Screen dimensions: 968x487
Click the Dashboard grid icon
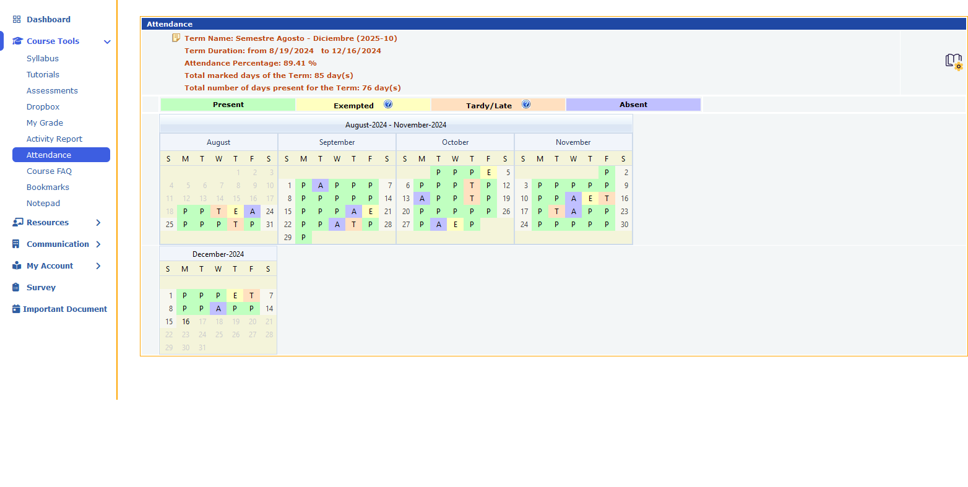tap(17, 20)
